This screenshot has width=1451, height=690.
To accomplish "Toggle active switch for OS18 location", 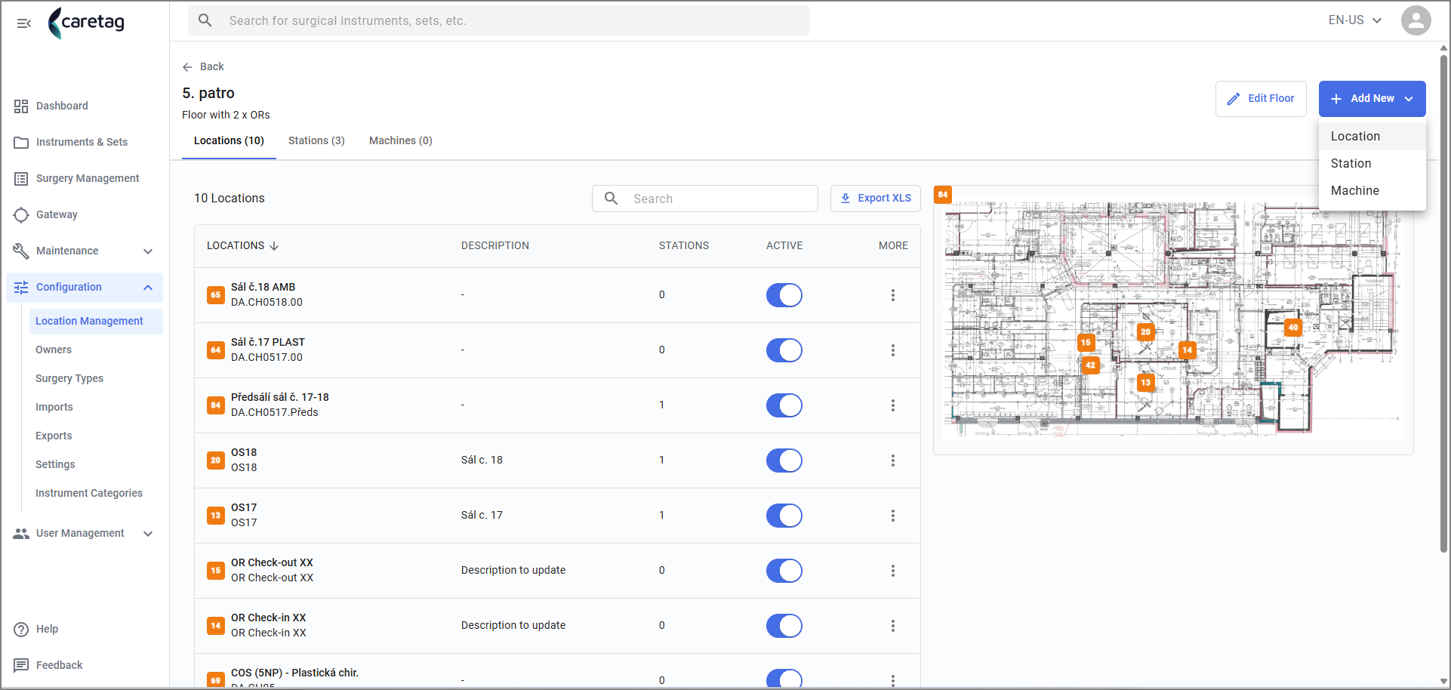I will (784, 461).
